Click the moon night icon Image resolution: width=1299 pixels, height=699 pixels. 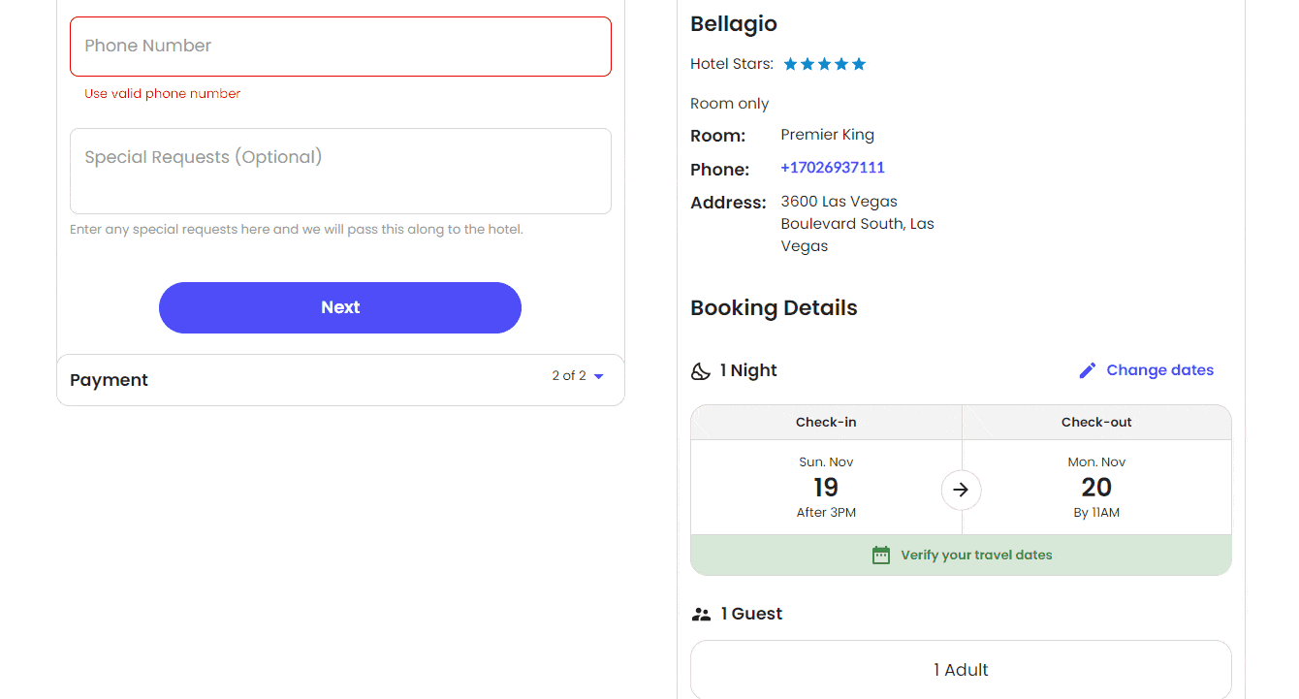pyautogui.click(x=700, y=371)
